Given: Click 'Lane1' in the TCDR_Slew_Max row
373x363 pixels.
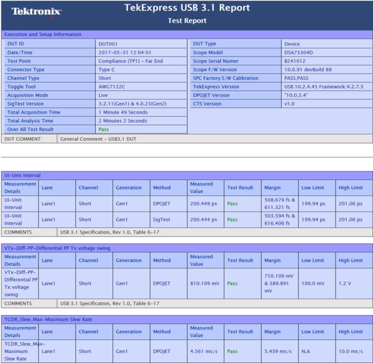Looking at the screenshot, I should [48, 351].
